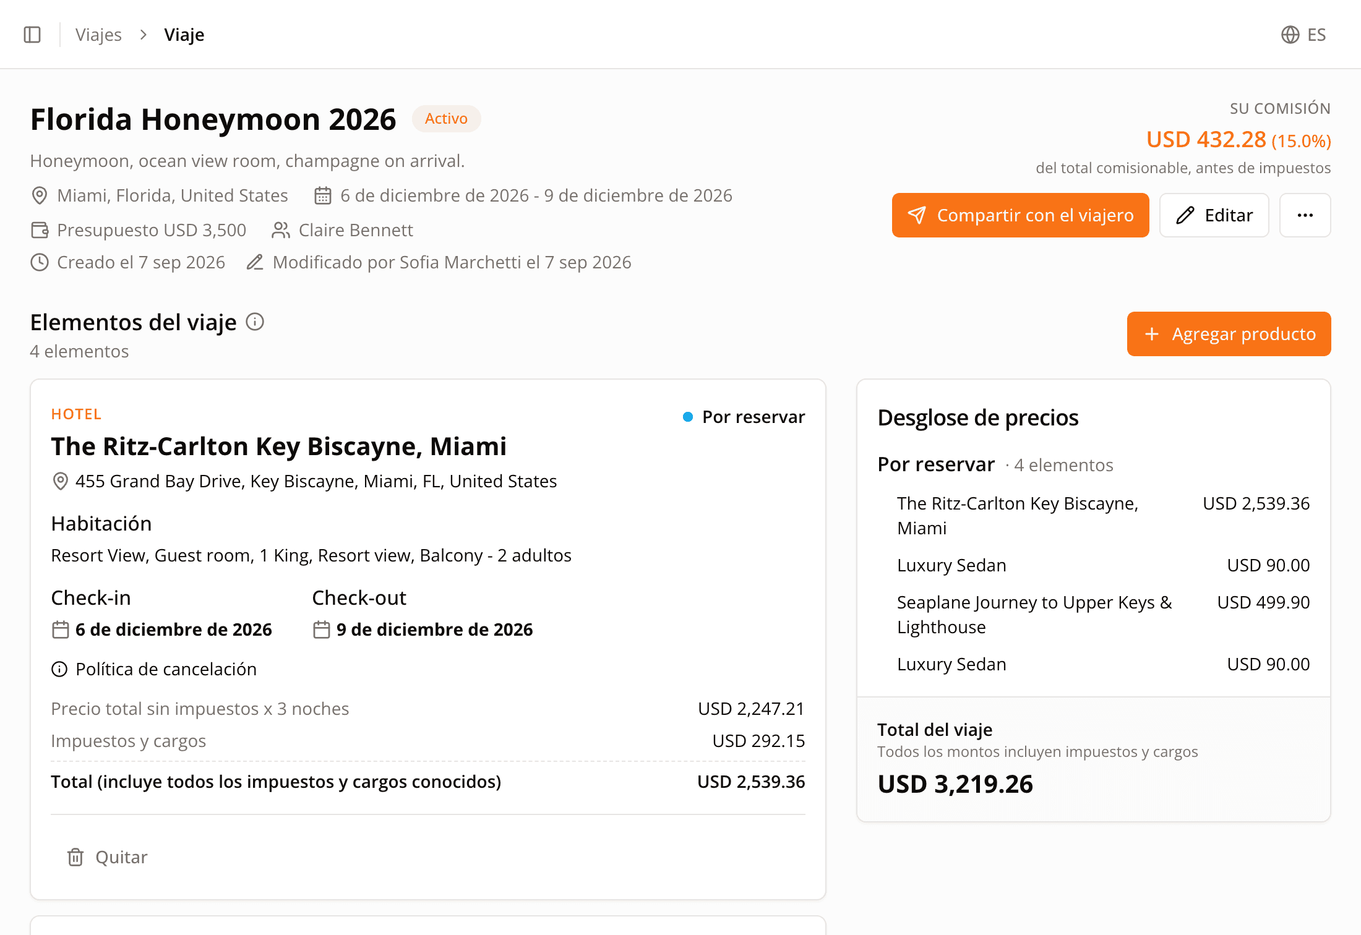Click the travelers icon beside Claire Bennett
Viewport: 1361px width, 935px height.
coord(281,230)
